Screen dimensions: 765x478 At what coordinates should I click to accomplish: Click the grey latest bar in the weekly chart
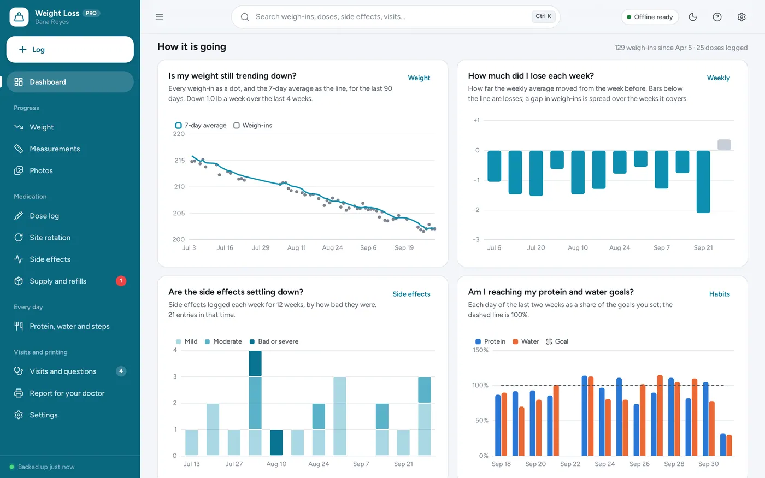click(x=724, y=145)
